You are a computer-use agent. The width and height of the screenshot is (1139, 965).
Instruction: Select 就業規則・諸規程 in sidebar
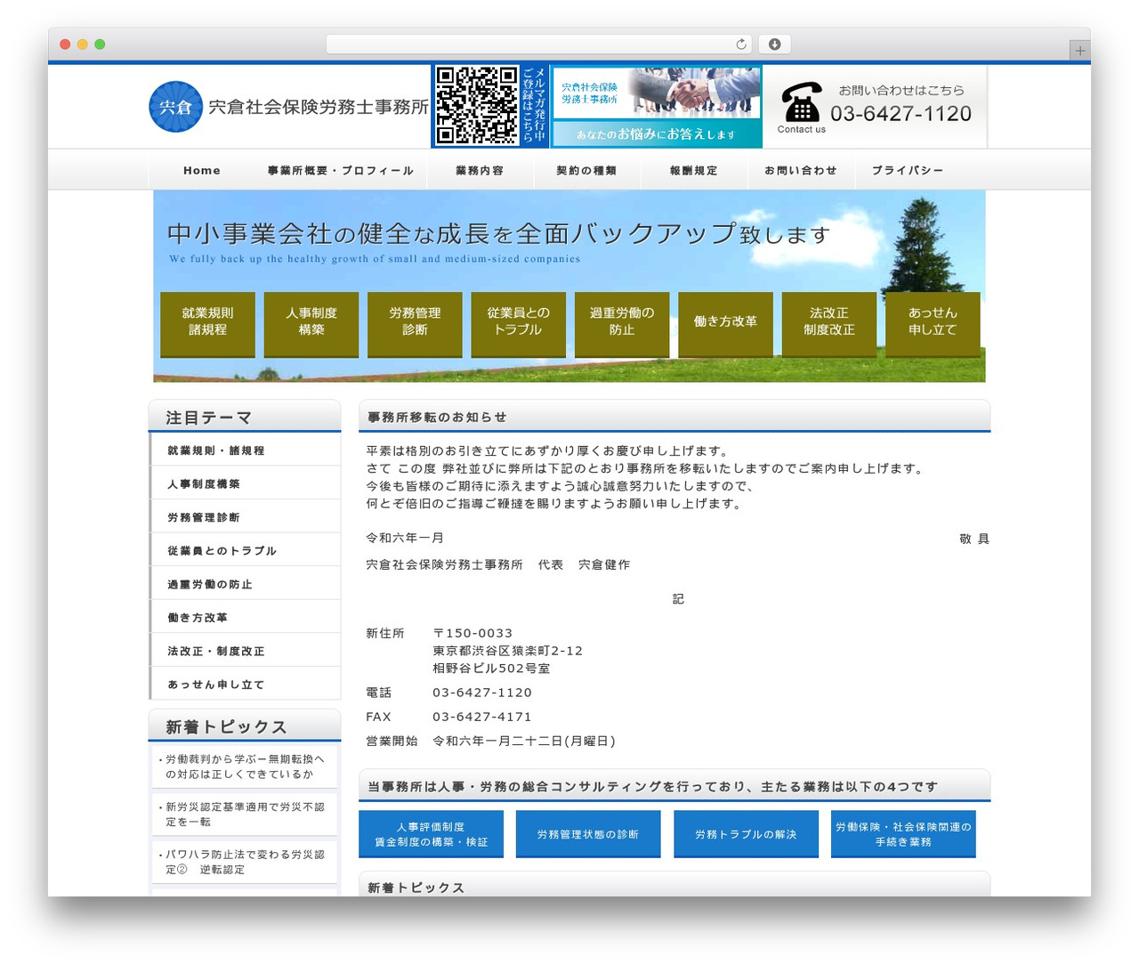click(245, 450)
